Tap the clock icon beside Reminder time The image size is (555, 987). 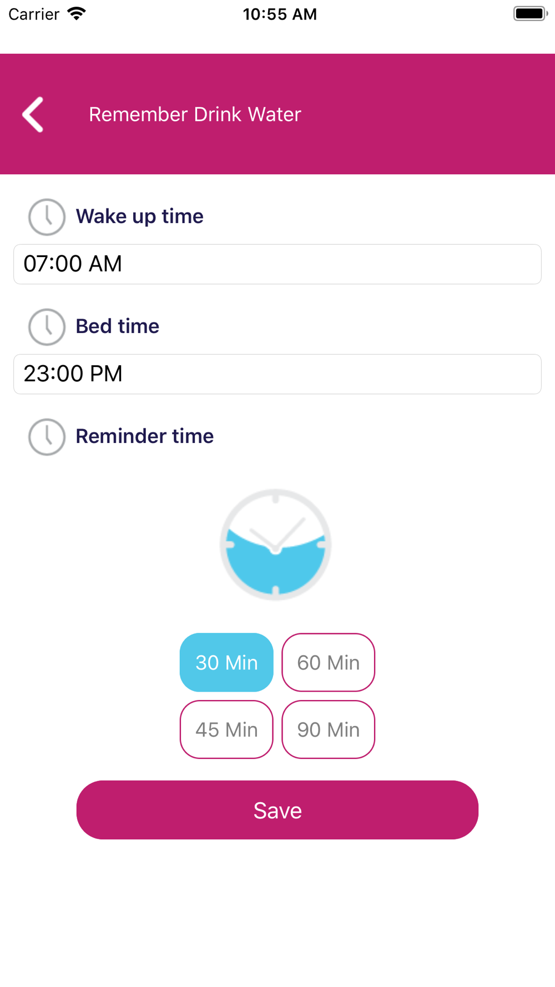click(x=47, y=436)
